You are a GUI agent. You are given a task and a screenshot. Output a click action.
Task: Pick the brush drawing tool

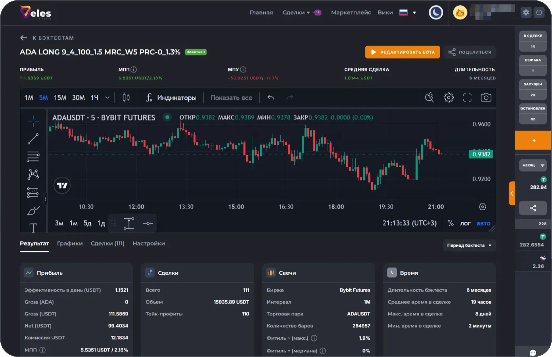coord(33,210)
